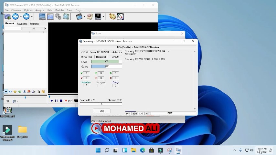Open the MPC-HC x64 desktop shortcut
276x155 pixels.
7,112
